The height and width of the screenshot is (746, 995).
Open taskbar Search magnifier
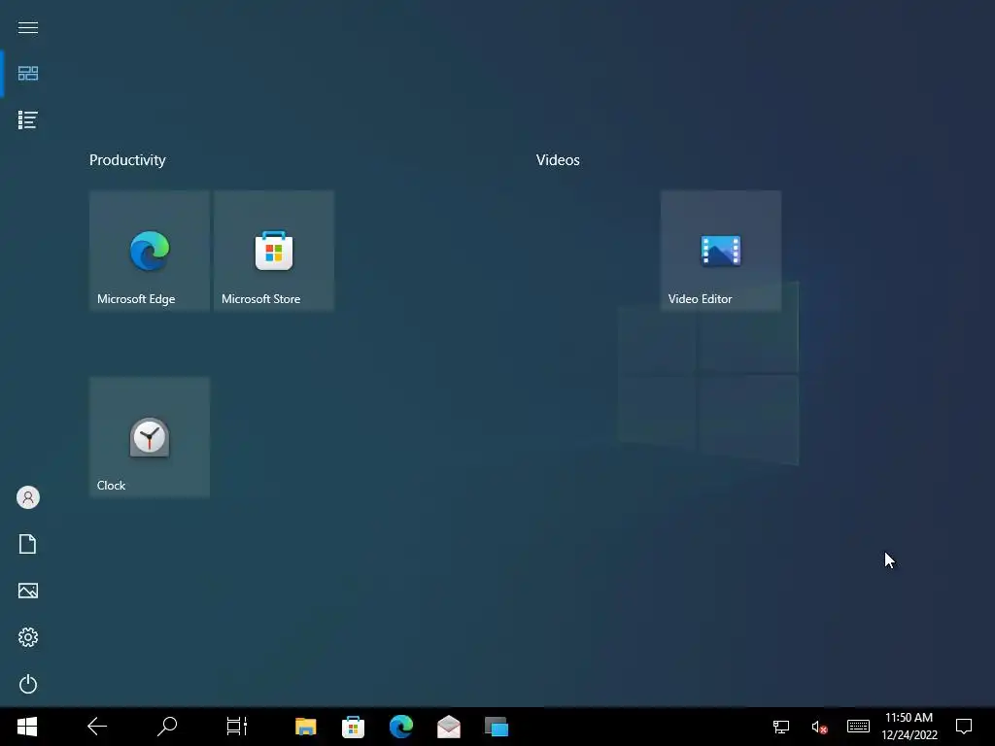[167, 727]
